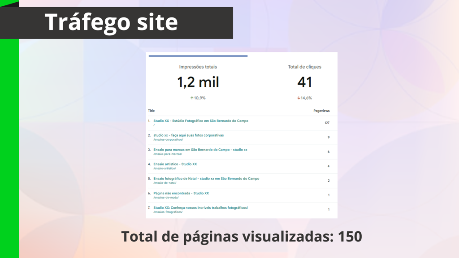The width and height of the screenshot is (459, 258).
Task: Click the green up arrow beside 10,9%
Action: click(x=192, y=98)
